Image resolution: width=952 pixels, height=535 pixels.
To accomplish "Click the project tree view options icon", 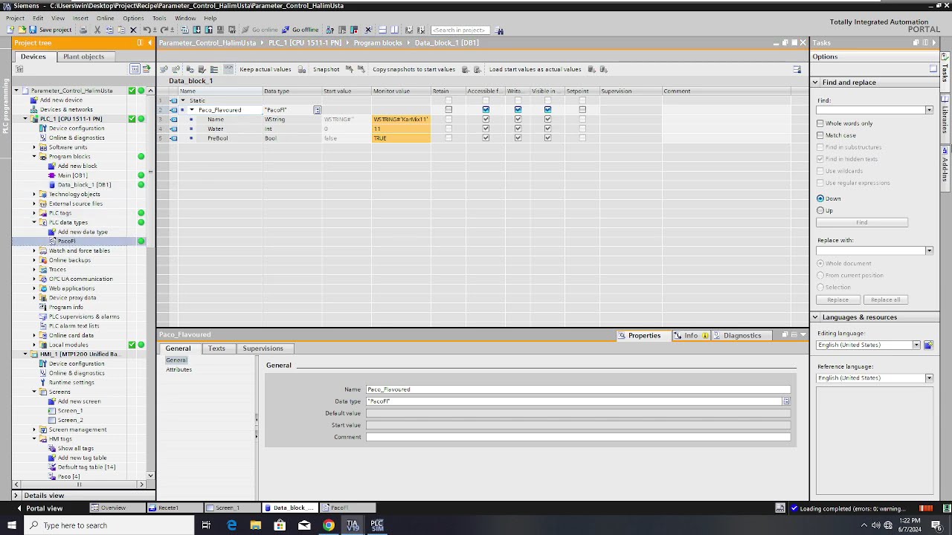I will 135,69.
